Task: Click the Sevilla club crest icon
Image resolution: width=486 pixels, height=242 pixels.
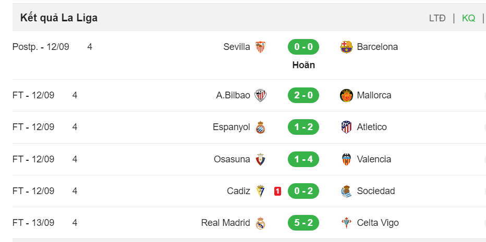Action: click(x=260, y=47)
